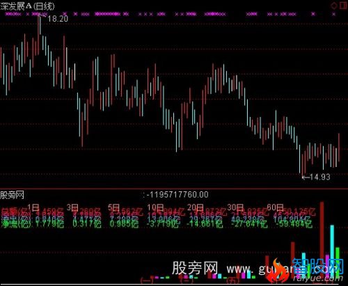Click the (一) weekday marker on bottom axis
348x286 pixels.
(x=147, y=280)
